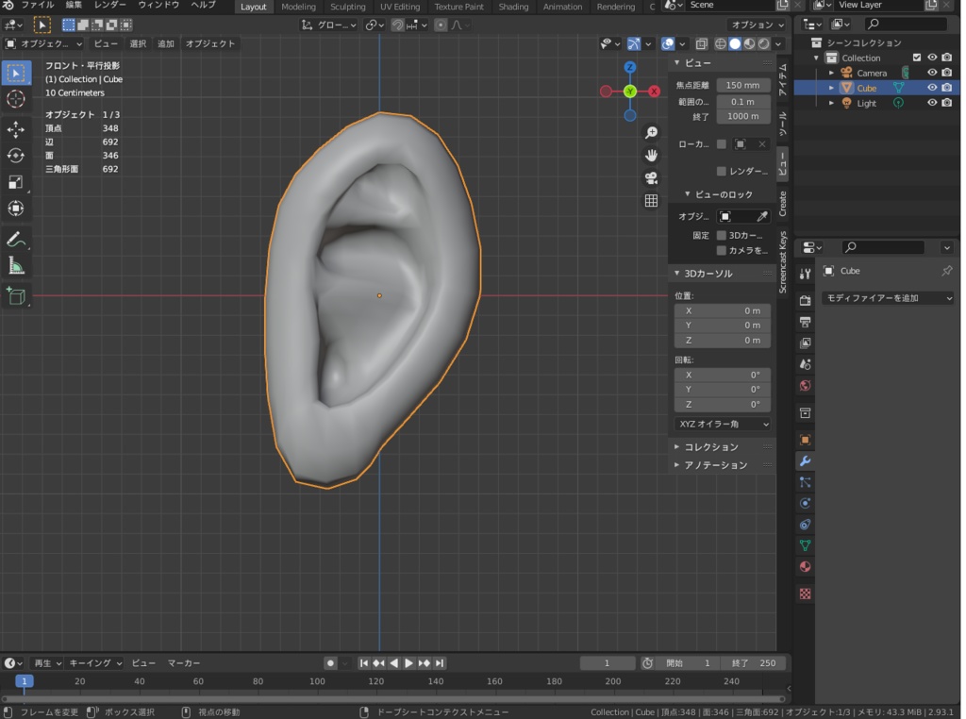
Task: Activate the Annotate pencil tool
Action: click(16, 240)
